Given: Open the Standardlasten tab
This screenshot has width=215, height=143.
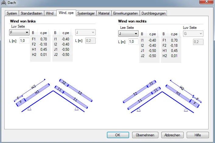Looking at the screenshot, I should (31, 13).
